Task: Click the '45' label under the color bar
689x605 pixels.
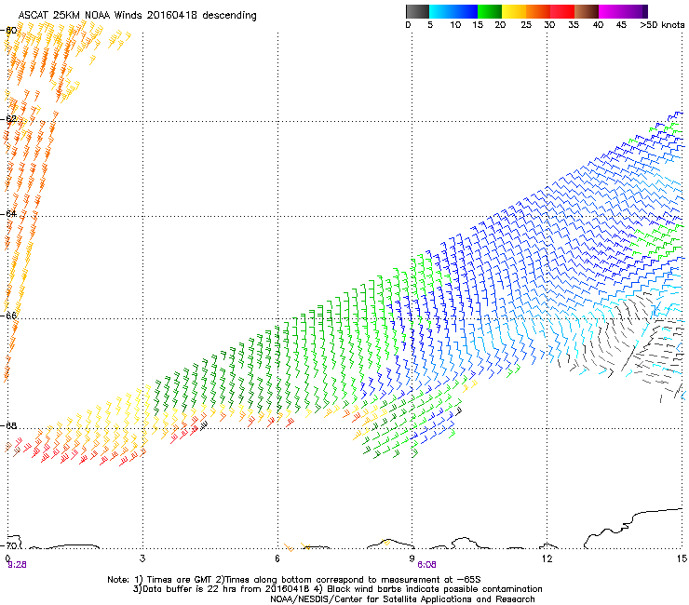Action: pos(621,25)
